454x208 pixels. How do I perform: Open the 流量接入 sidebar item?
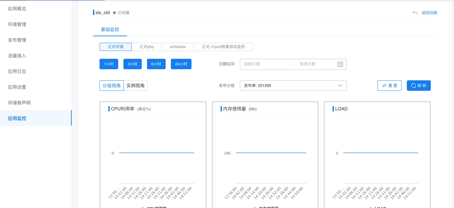pyautogui.click(x=36, y=56)
